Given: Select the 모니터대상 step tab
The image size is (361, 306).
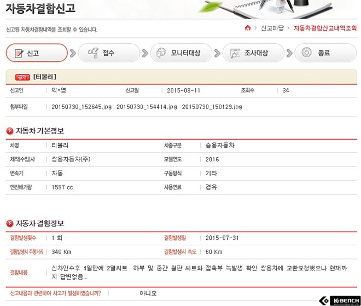Looking at the screenshot, I should pyautogui.click(x=181, y=53).
